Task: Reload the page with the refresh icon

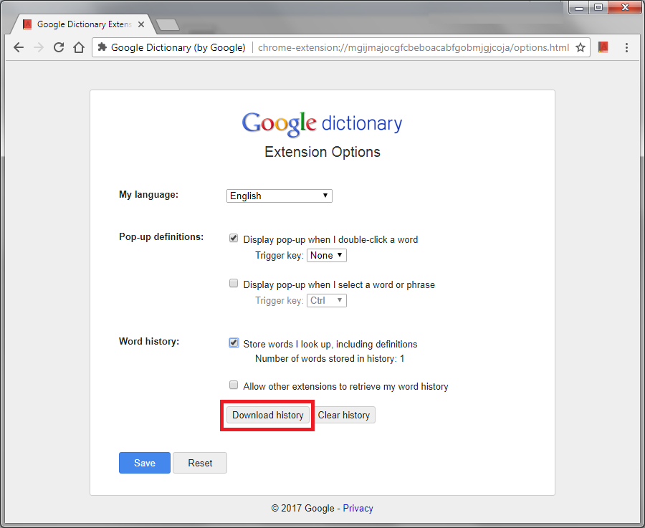Action: point(59,47)
